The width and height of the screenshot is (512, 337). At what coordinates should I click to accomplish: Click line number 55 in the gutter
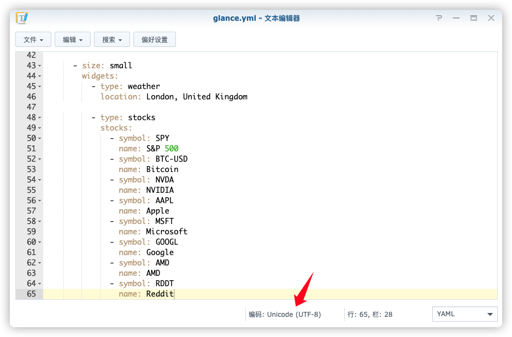click(x=31, y=190)
